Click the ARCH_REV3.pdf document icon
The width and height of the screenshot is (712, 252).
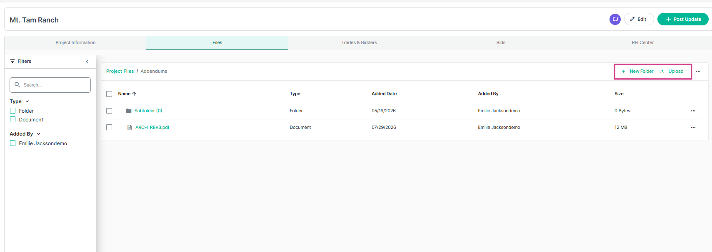130,128
